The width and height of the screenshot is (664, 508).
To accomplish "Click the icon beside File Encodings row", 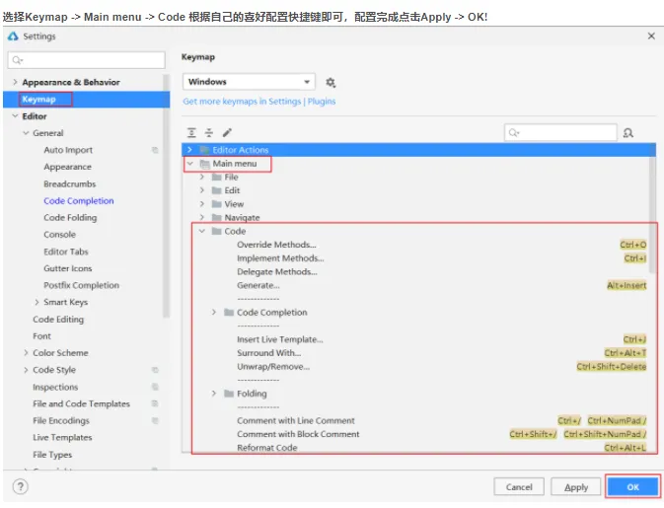I will click(x=155, y=421).
